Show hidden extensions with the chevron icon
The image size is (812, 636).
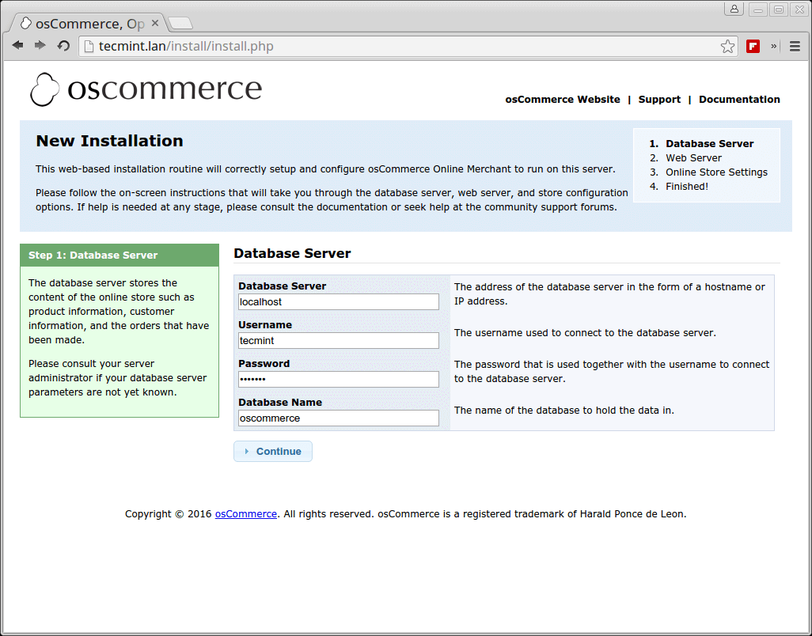click(x=774, y=46)
